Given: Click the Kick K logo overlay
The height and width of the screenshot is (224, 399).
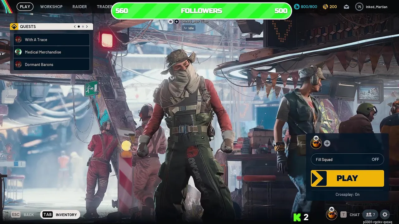Looking at the screenshot, I should click(x=297, y=217).
